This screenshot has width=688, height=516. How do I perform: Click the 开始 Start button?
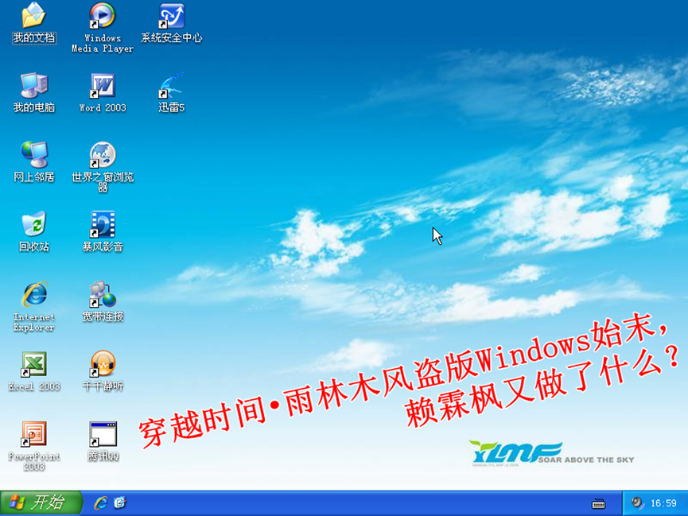41,502
